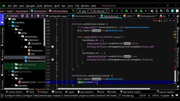
Task: Click the SDK Manager toolbar icon
Action: (161, 11)
